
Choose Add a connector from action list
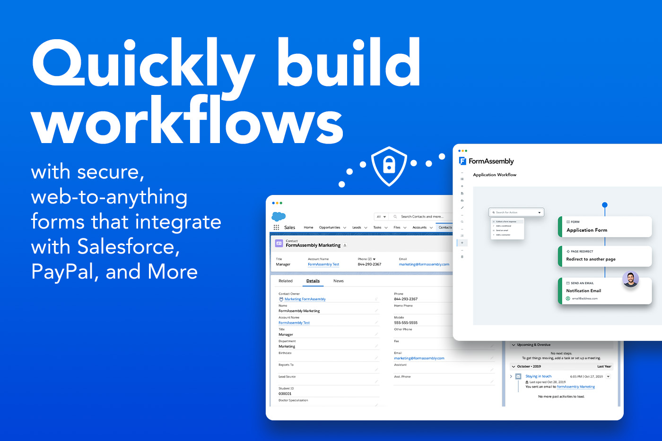503,235
